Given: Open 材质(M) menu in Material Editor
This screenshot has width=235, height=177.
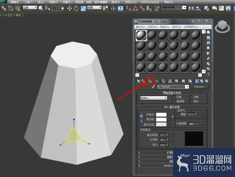Looking at the screenshot, I should [x=152, y=27].
